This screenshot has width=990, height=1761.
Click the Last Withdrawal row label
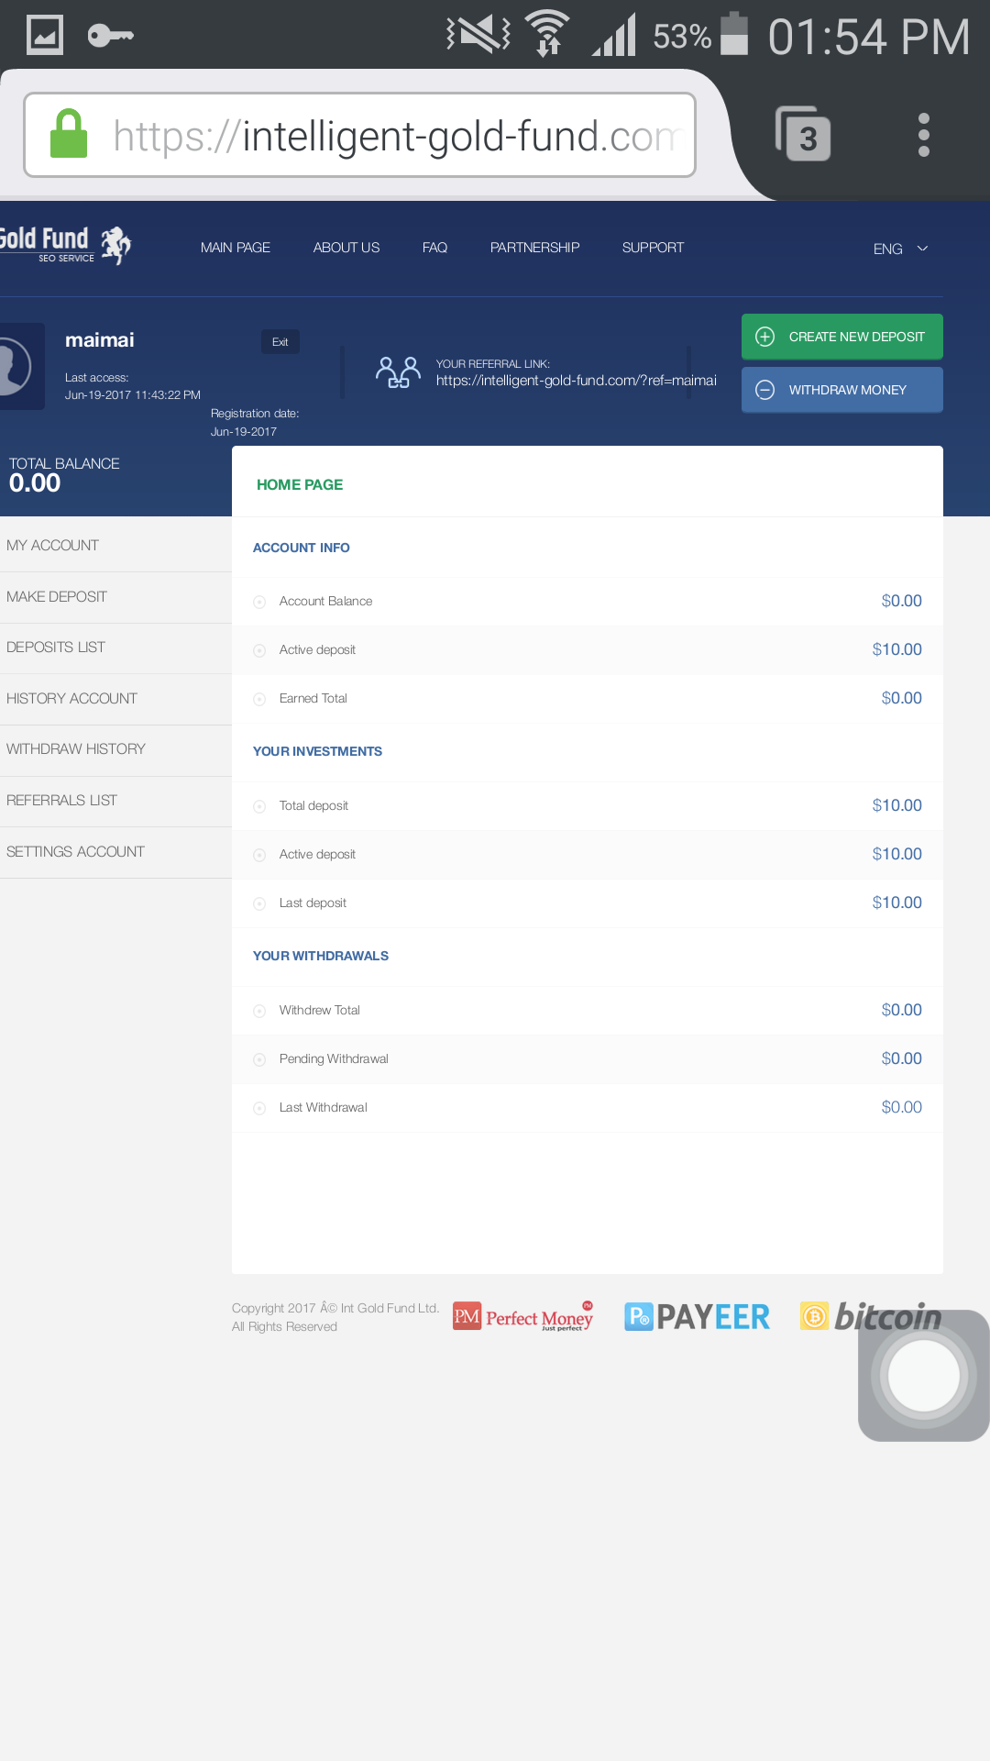[x=323, y=1107]
